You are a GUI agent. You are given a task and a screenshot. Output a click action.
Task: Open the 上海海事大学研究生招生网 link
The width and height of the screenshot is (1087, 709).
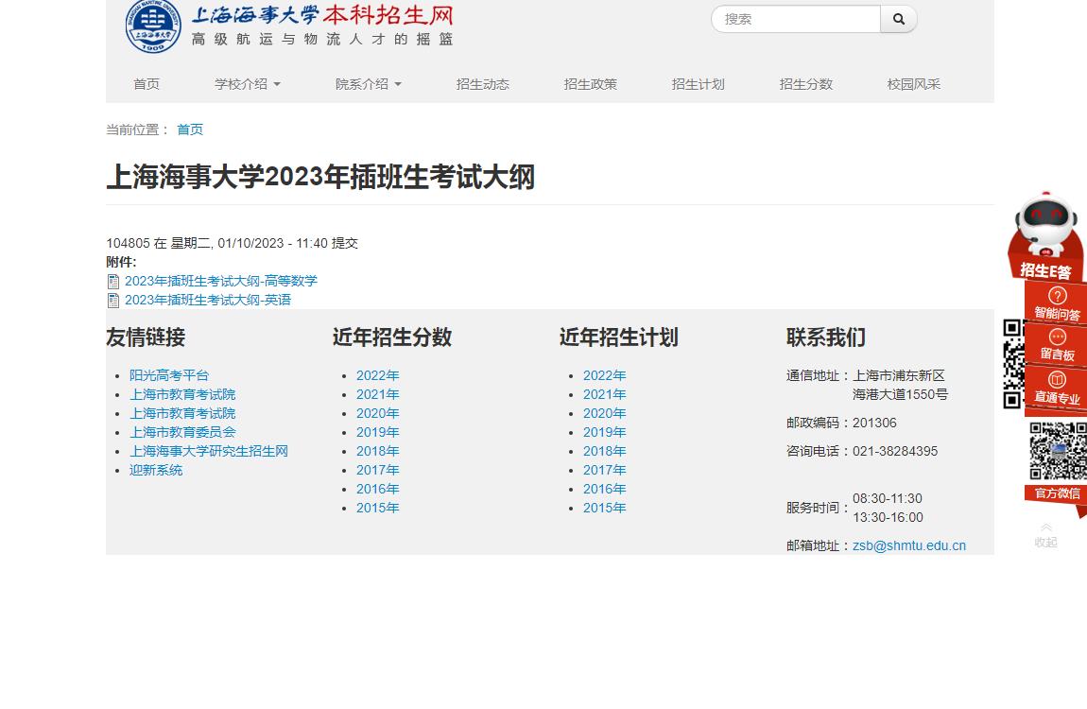coord(209,451)
